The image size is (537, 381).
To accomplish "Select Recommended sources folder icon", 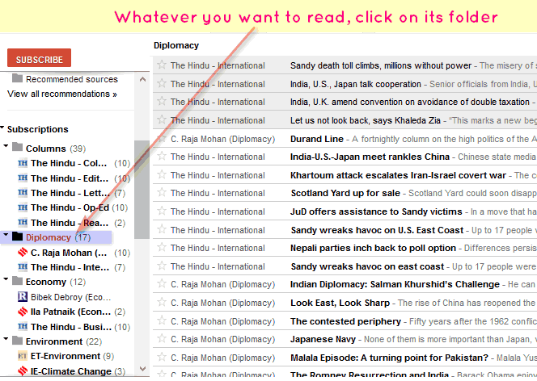I will tap(17, 78).
